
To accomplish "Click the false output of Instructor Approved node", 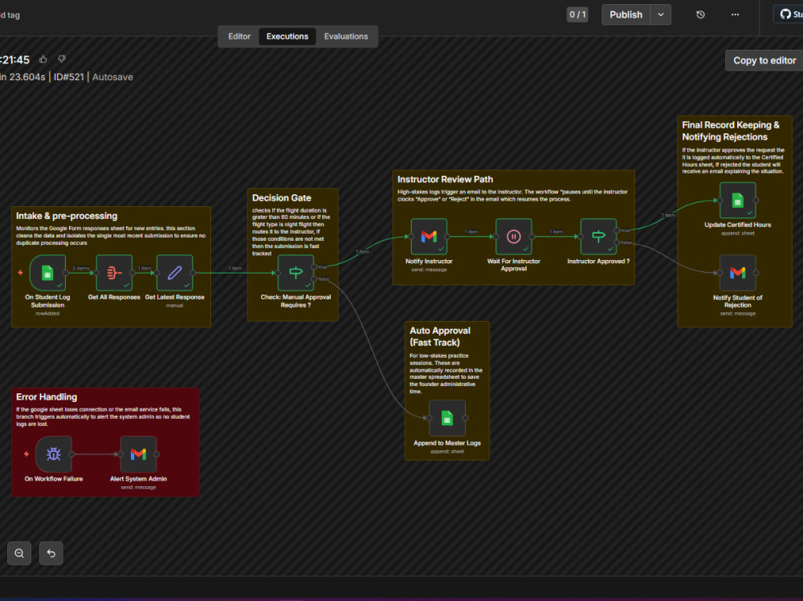I will [617, 242].
